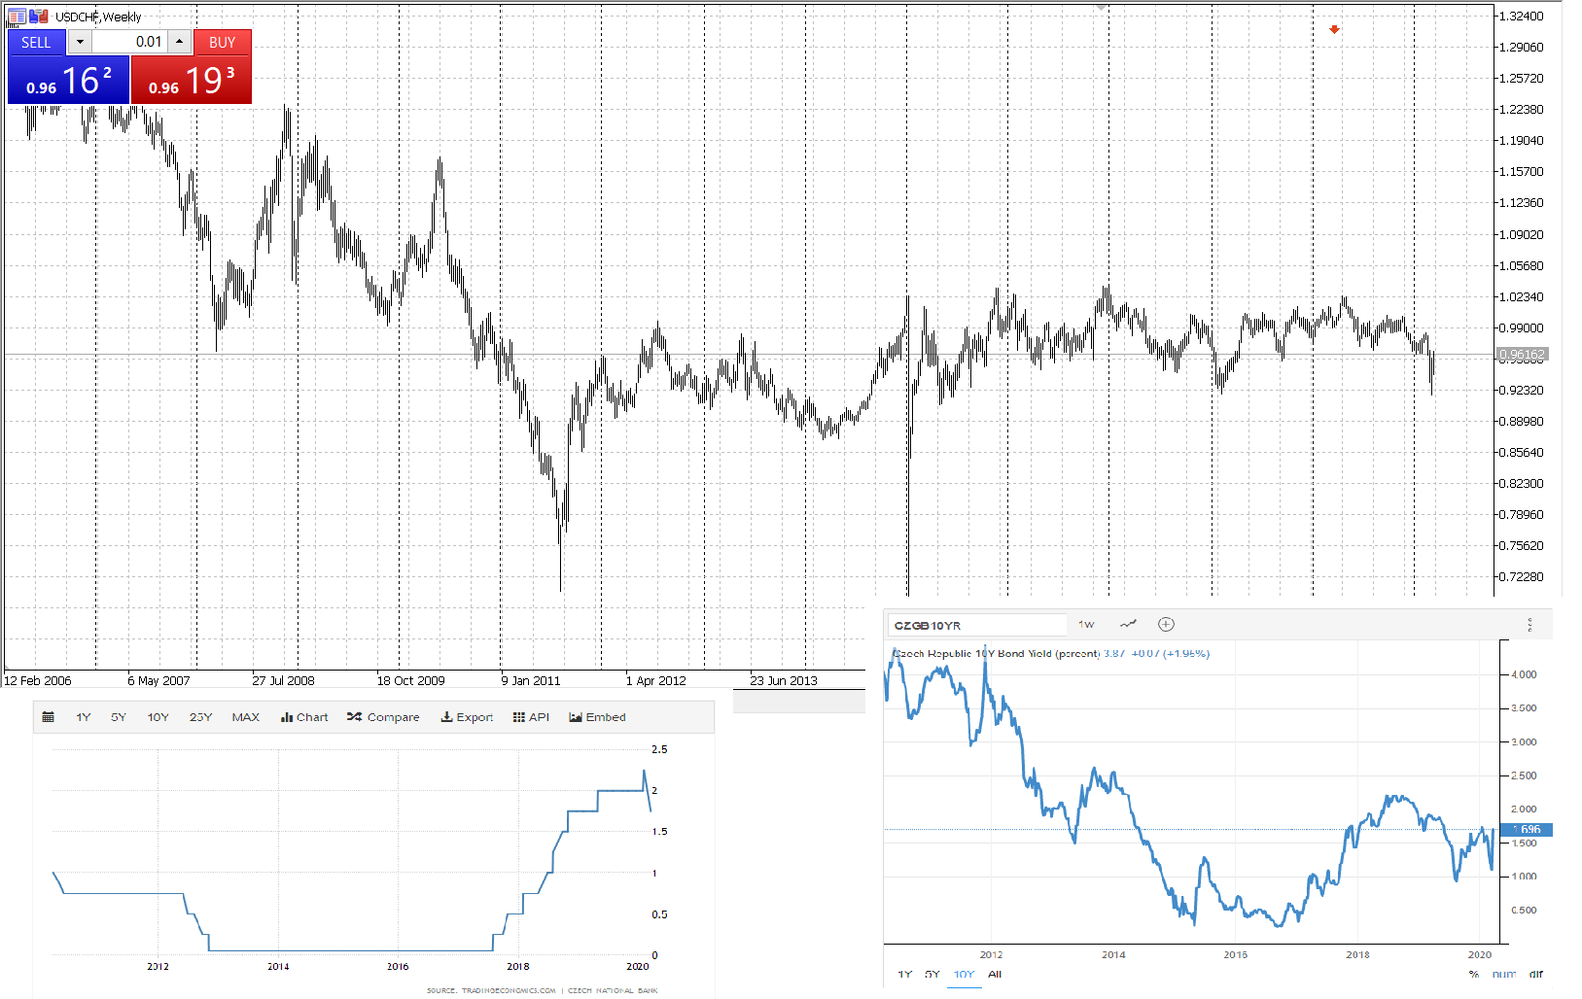Select the 5Y range in interest rate chart

click(x=119, y=717)
